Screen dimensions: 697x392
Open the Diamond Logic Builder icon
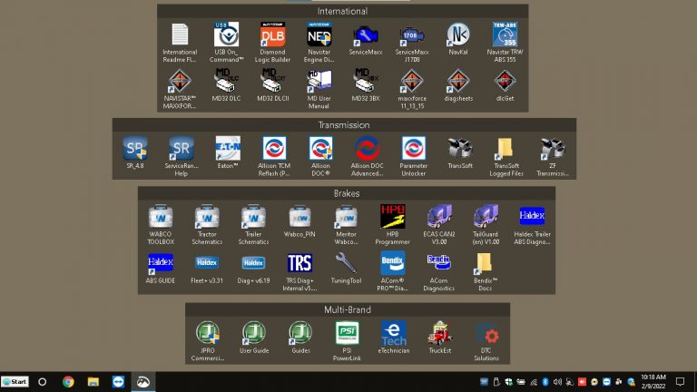(273, 37)
